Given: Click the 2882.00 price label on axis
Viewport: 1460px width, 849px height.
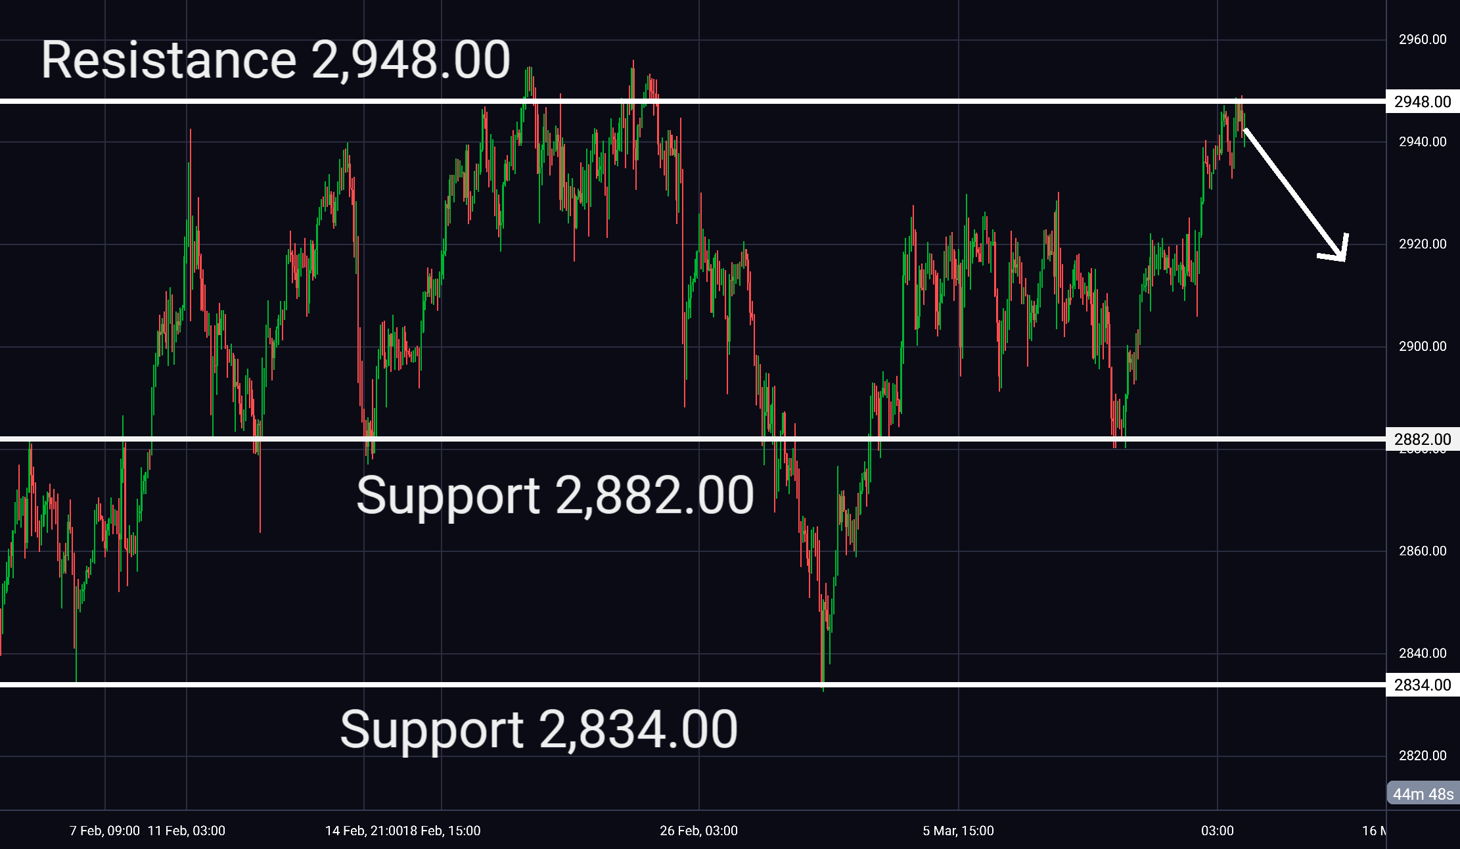Looking at the screenshot, I should click(1423, 440).
